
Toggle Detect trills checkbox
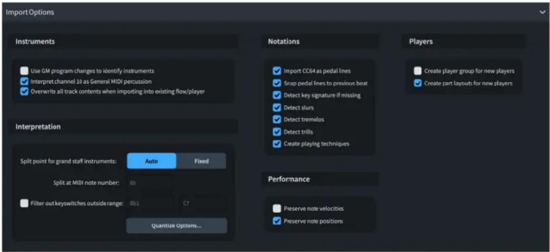[277, 132]
